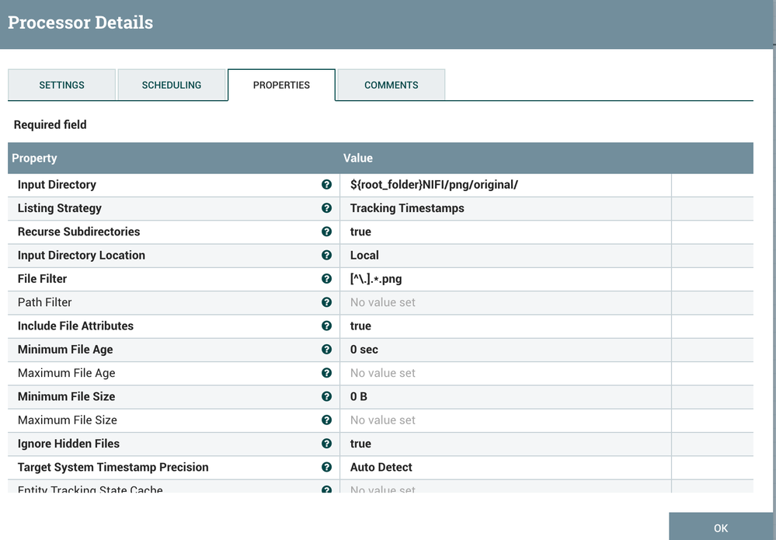Click help icon for Minimum File Age
Image resolution: width=776 pixels, height=540 pixels.
(326, 350)
